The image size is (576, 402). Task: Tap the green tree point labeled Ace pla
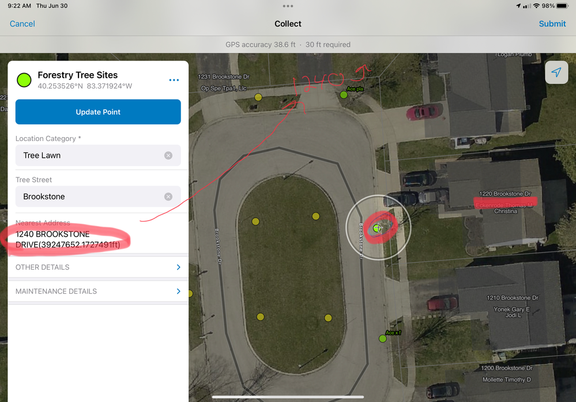(x=344, y=95)
